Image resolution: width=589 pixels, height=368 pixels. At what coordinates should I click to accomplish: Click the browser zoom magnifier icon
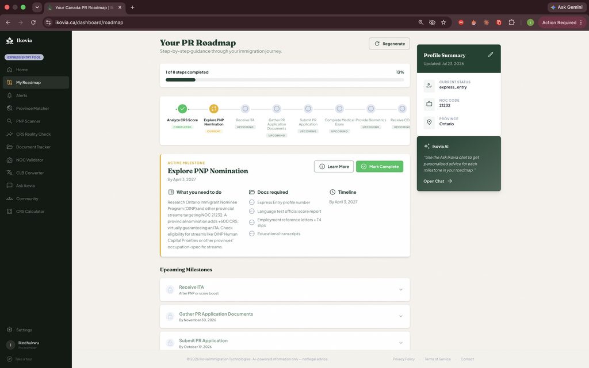[x=420, y=22]
